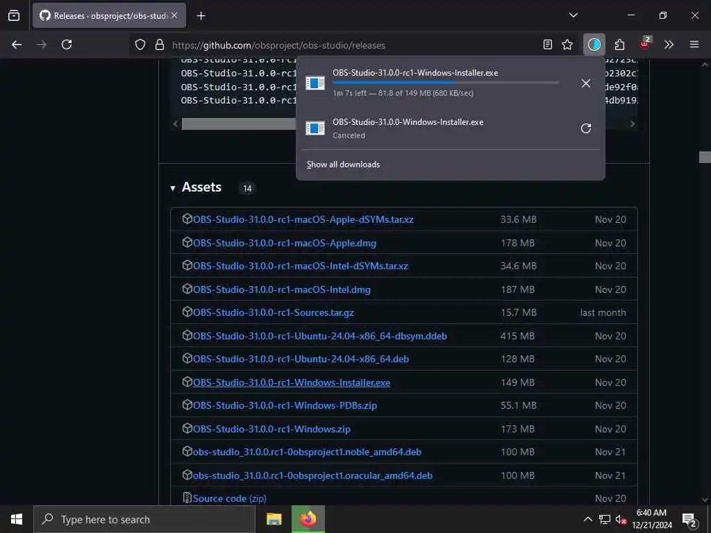Show site security padlock info

click(159, 44)
